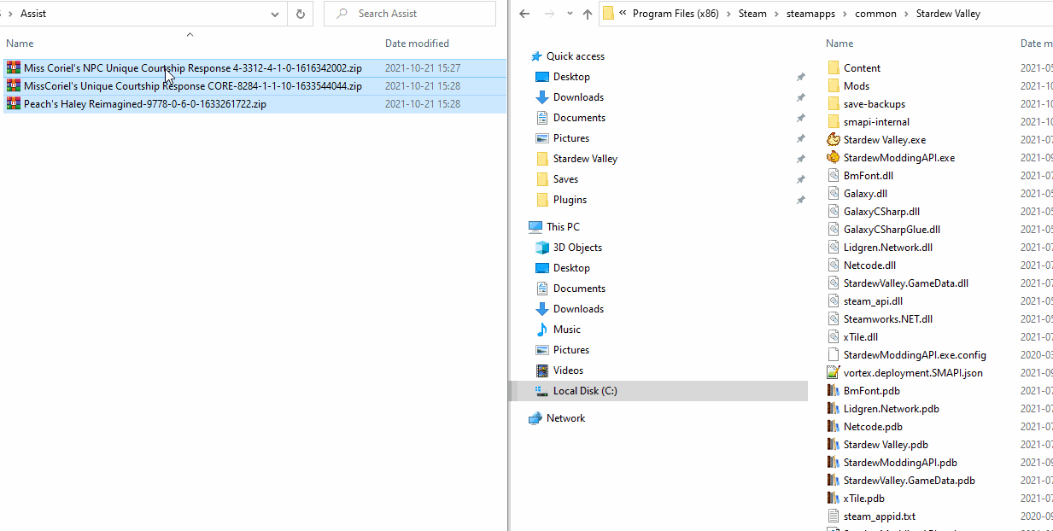Refresh the Assist folder view
The width and height of the screenshot is (1053, 531).
[x=301, y=14]
